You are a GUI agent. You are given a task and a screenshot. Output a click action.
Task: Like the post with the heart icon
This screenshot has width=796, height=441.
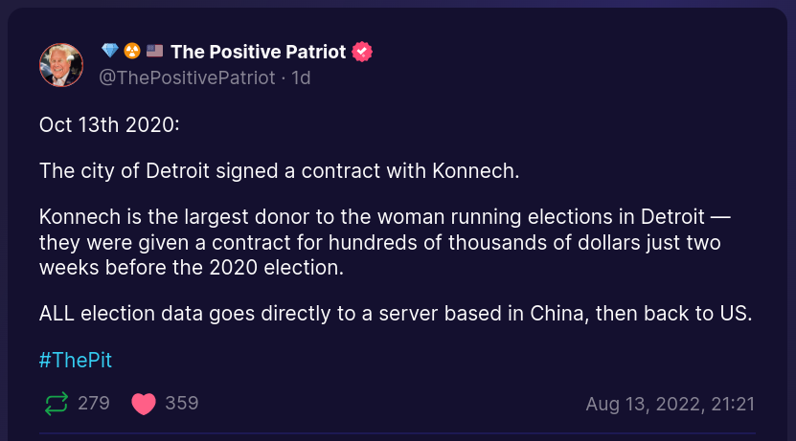pos(144,404)
